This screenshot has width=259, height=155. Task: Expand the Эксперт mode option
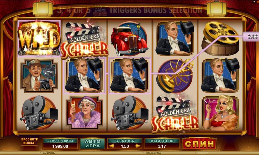pos(203,153)
